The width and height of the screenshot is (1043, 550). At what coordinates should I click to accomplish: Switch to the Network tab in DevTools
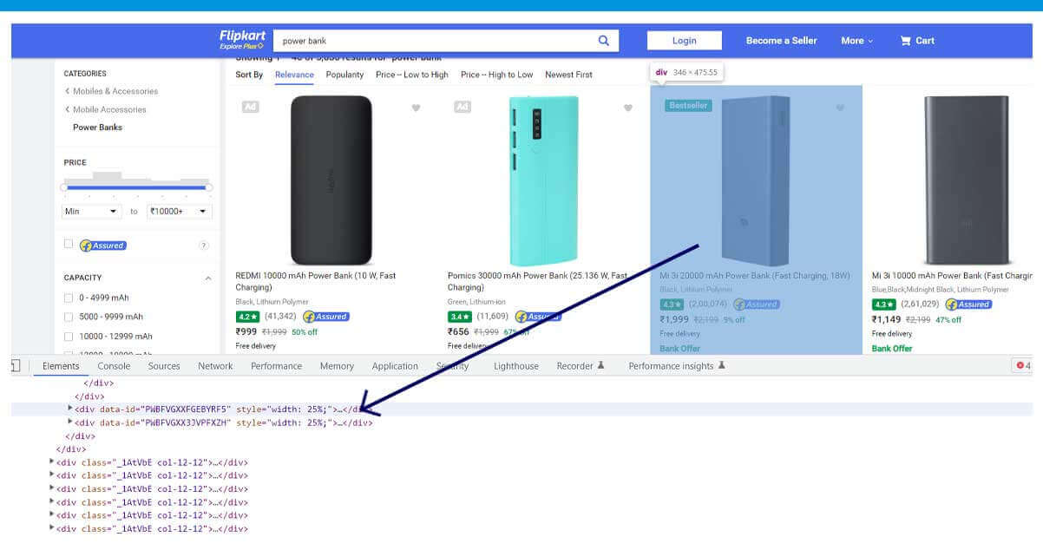(x=214, y=365)
